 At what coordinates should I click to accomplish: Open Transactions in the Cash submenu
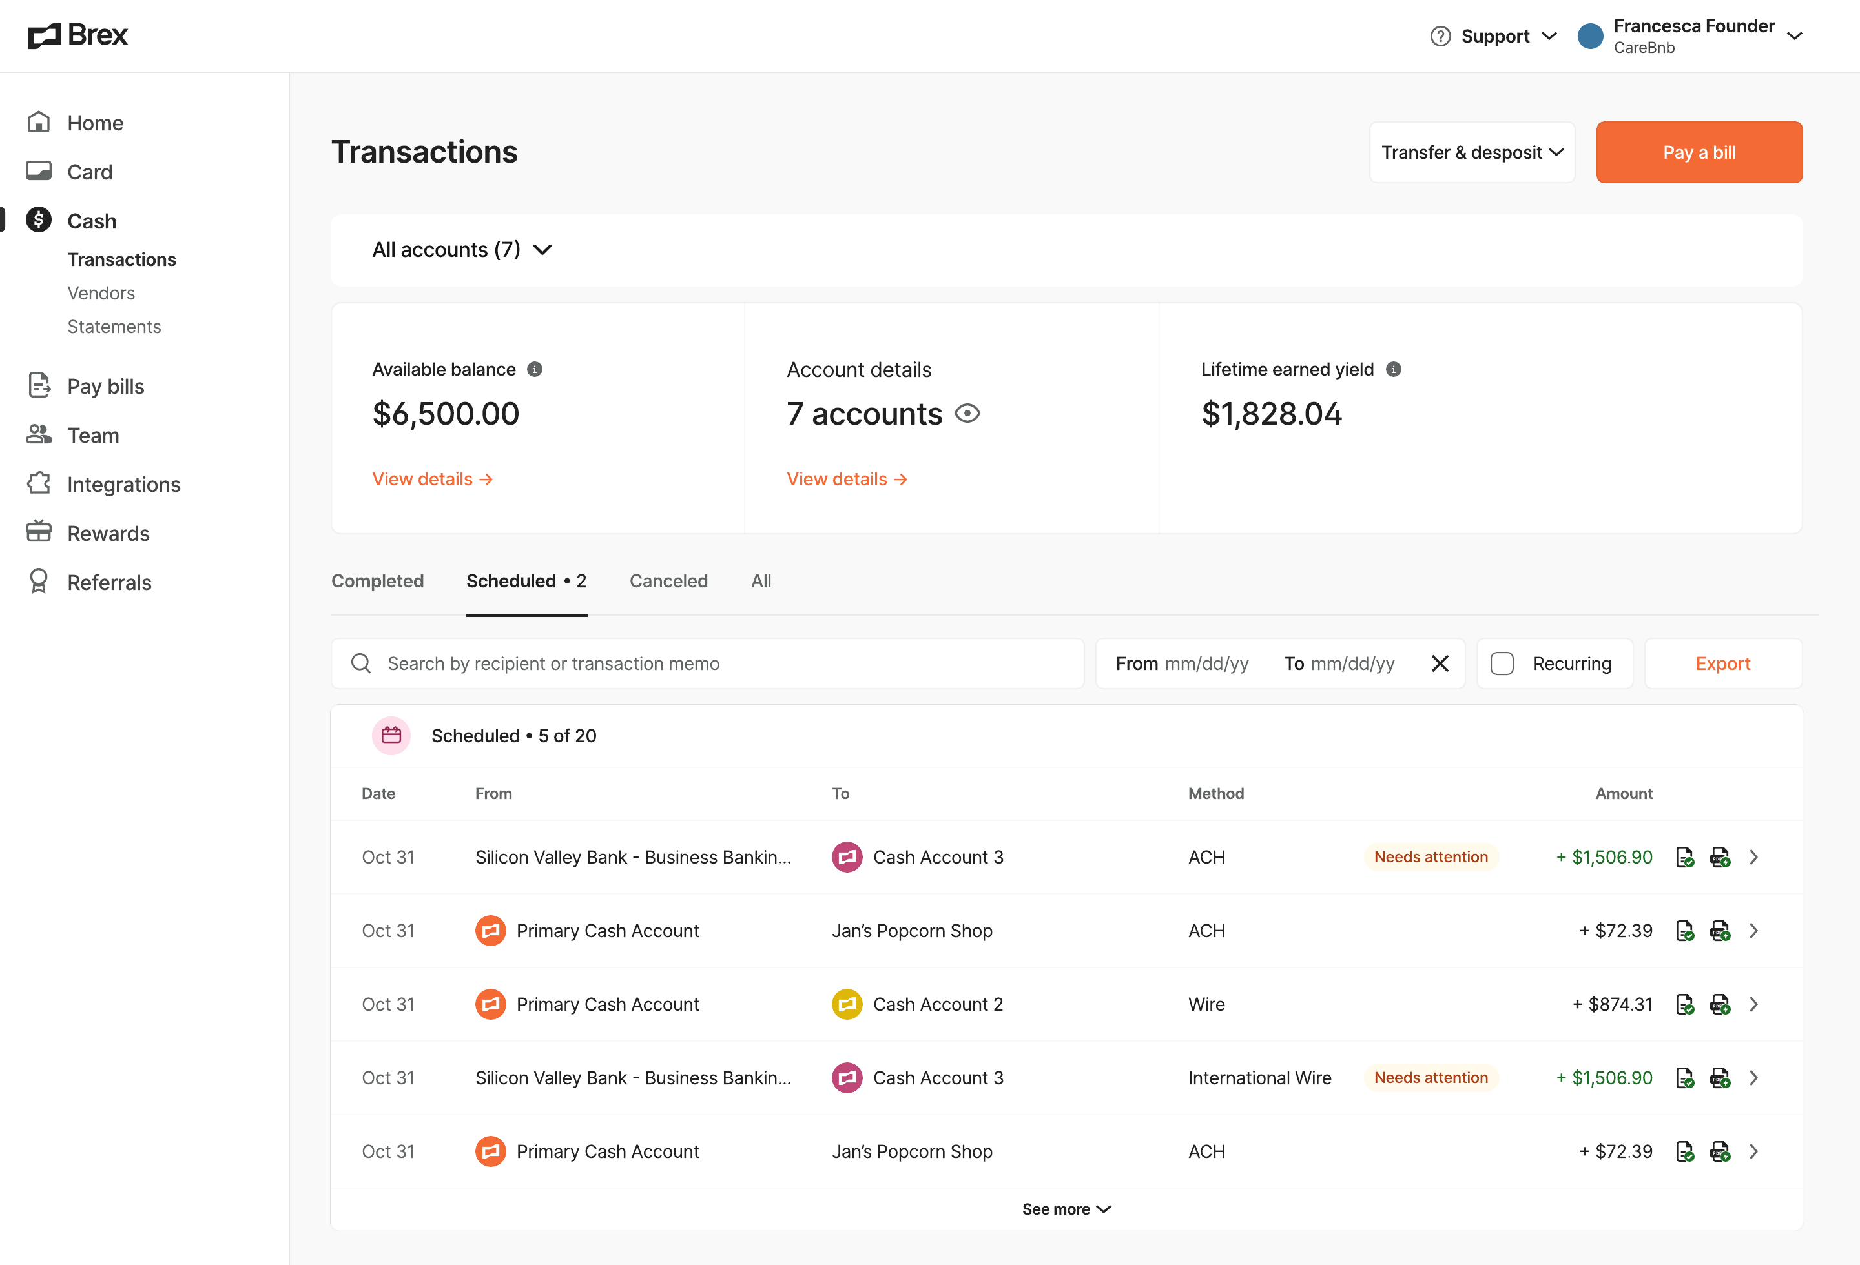click(x=121, y=259)
